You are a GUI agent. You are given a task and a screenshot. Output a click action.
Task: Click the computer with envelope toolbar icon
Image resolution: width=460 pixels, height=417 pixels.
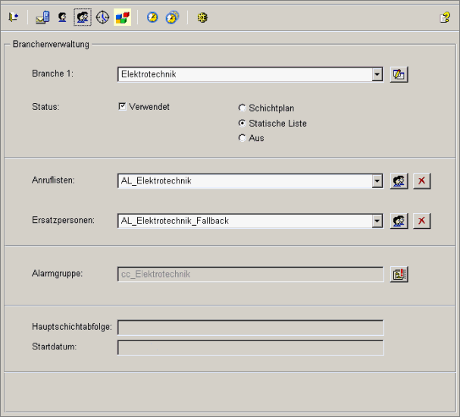[42, 17]
